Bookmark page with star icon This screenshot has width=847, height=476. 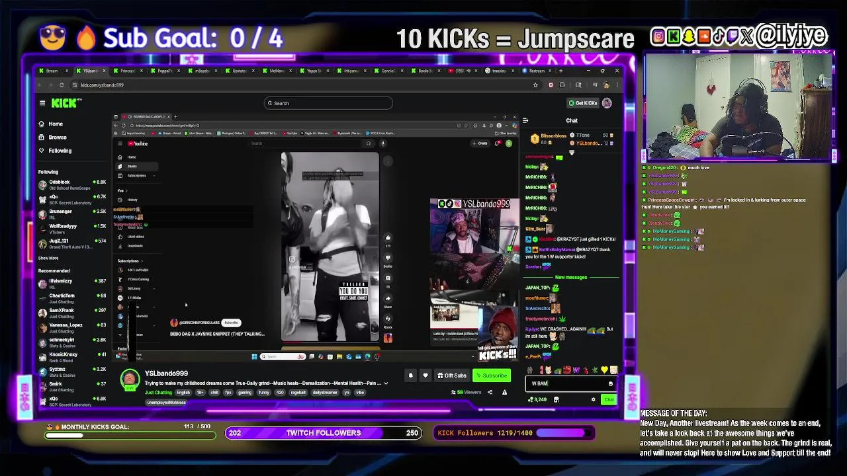pos(535,85)
